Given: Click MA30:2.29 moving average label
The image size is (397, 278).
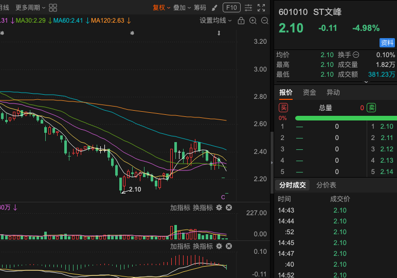Looking at the screenshot, I should tap(31, 21).
